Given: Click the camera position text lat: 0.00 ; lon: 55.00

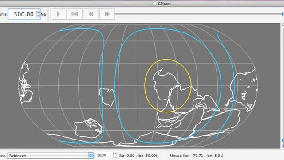Looking at the screenshot, I should tap(138, 156).
